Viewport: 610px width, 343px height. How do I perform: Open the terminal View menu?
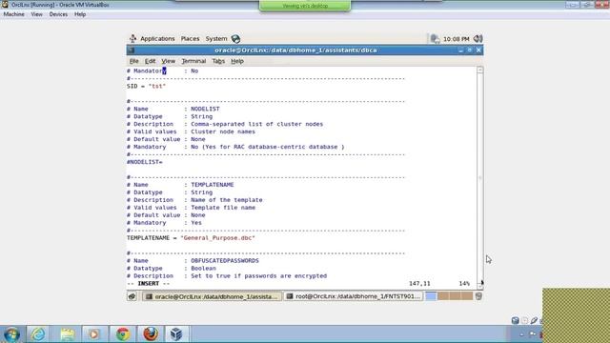click(x=168, y=61)
